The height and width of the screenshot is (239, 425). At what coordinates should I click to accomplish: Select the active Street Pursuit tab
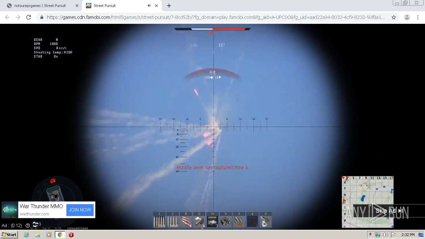[116, 6]
